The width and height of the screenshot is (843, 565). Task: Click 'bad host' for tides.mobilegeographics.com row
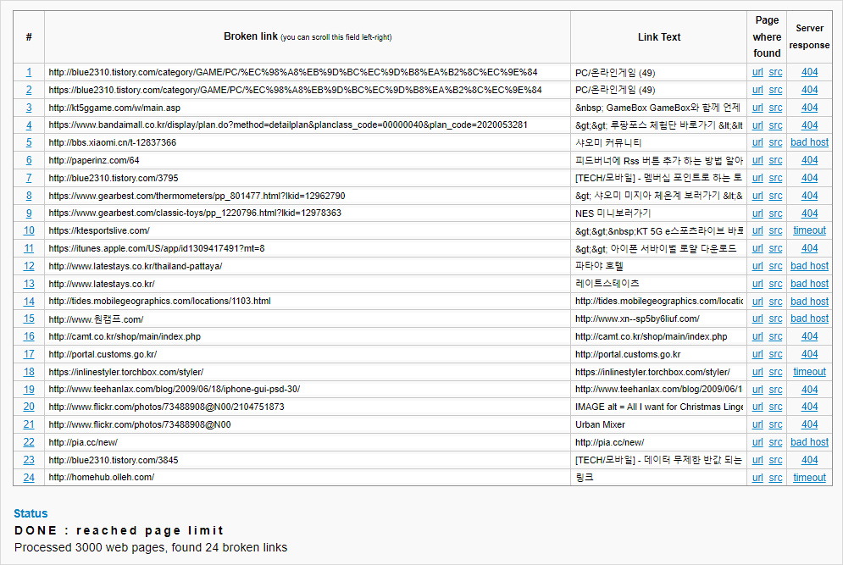[x=809, y=302]
